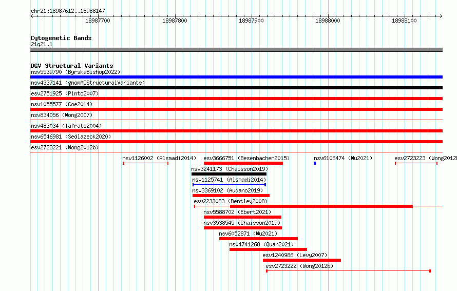Click esv2751925 (Pinto2007) label

point(65,93)
